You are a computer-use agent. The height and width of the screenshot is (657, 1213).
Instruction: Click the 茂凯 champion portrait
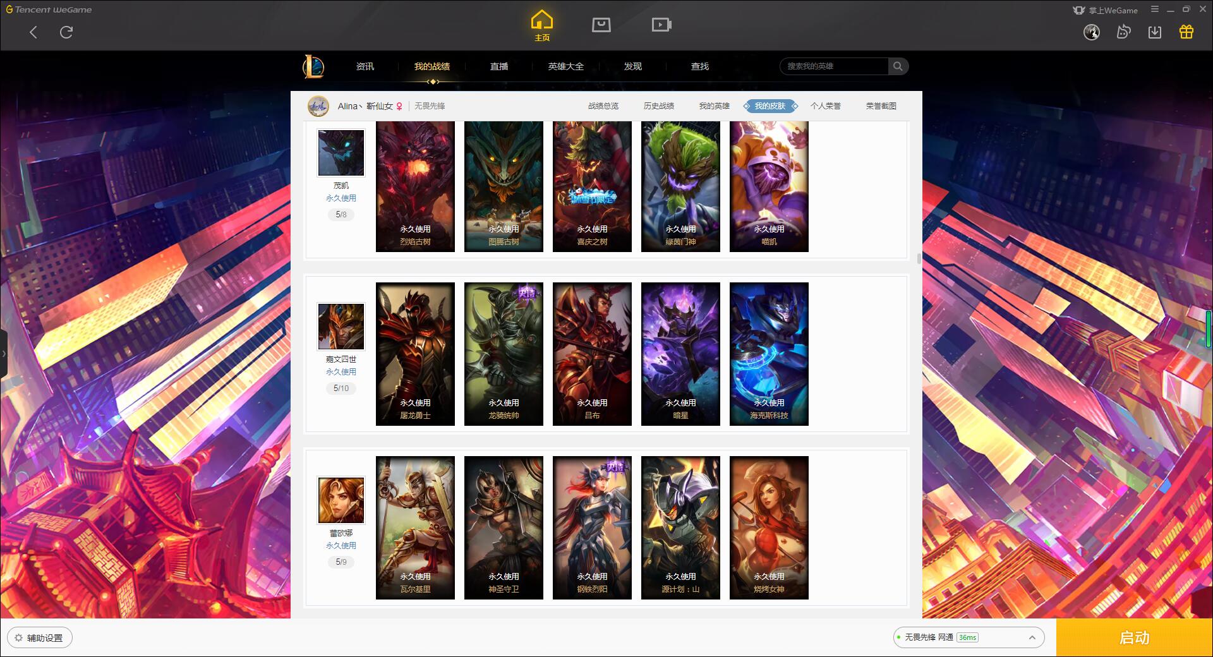tap(341, 153)
